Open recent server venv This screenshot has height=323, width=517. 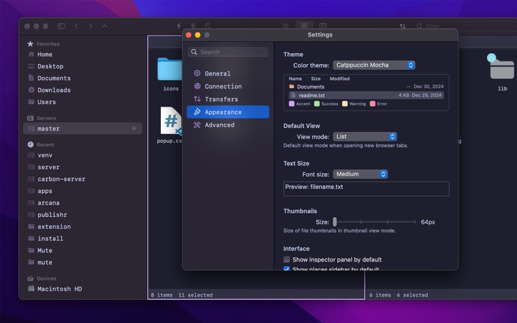45,155
